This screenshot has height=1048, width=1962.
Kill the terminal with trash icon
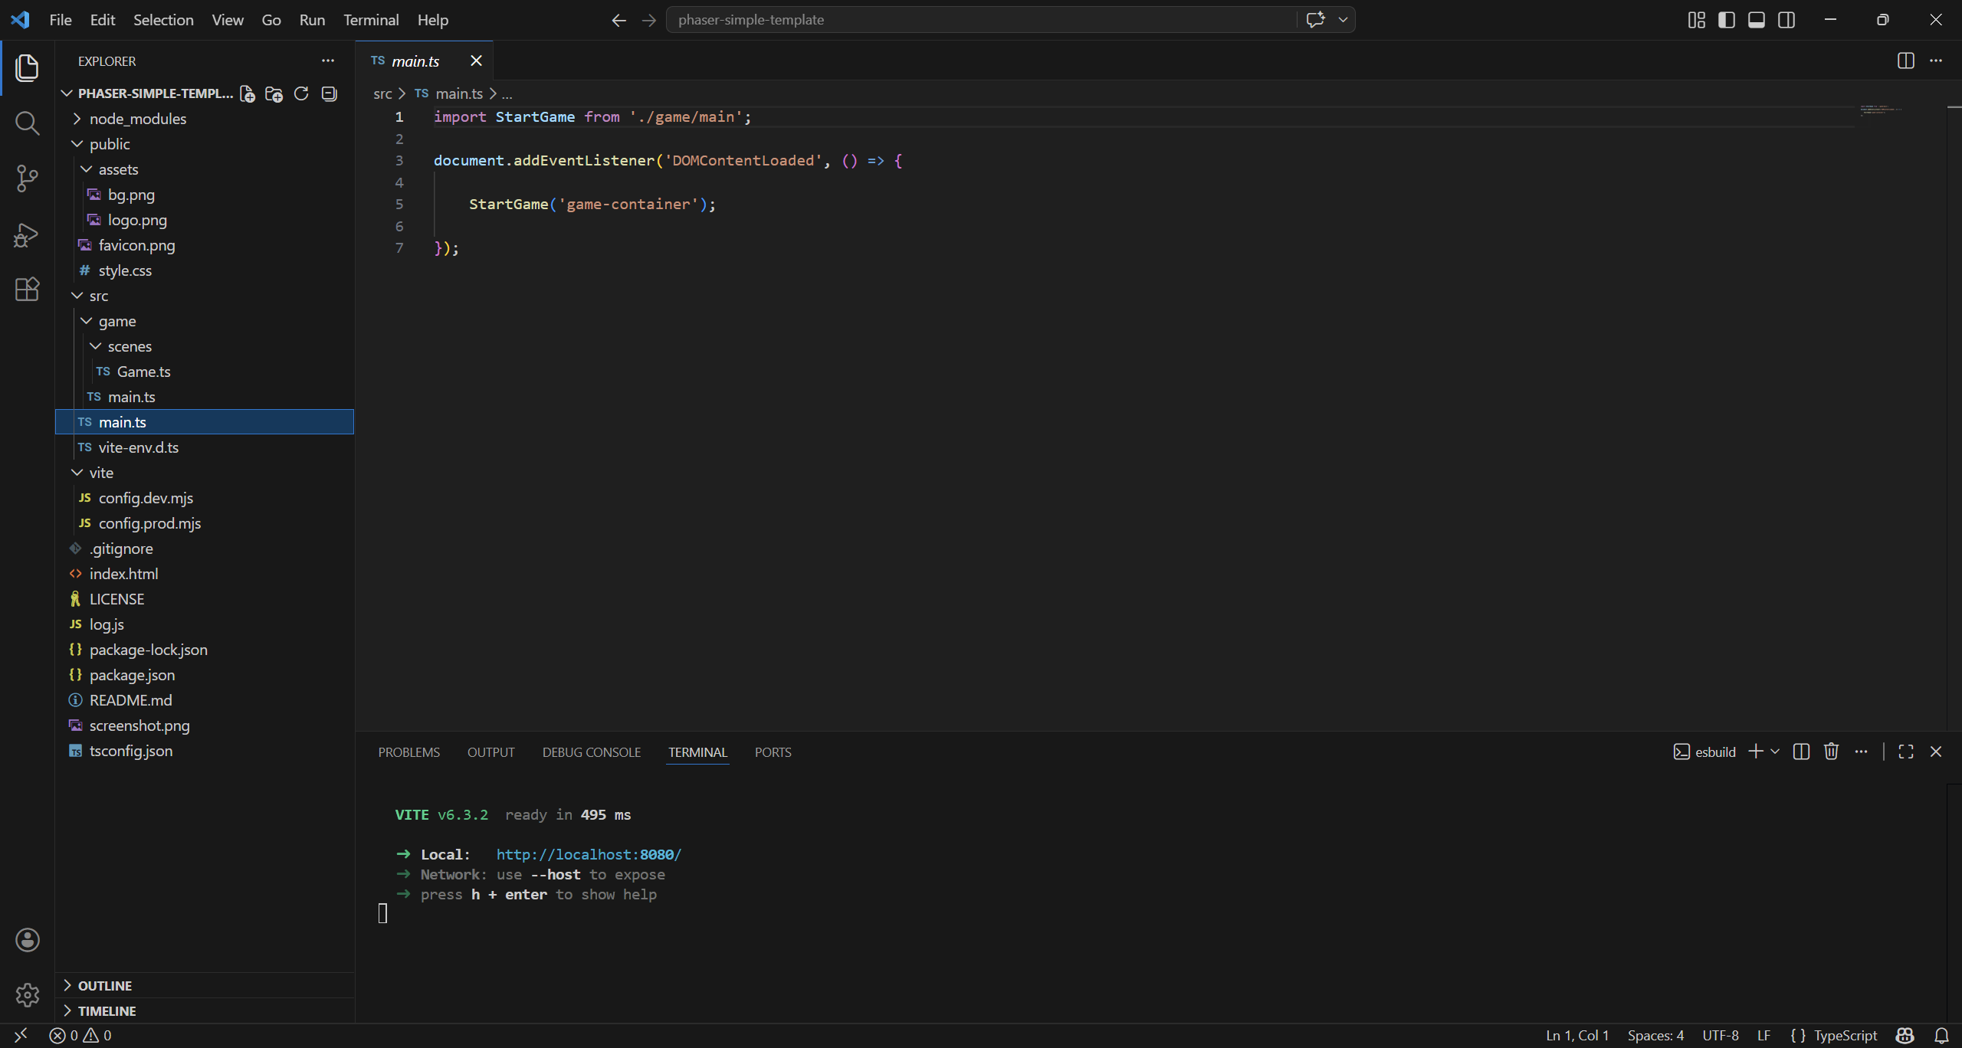(1831, 752)
